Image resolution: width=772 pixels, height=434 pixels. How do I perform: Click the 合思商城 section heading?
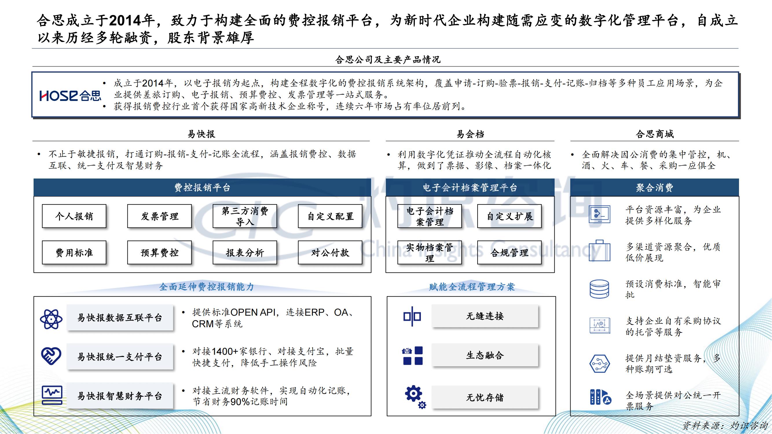pos(654,134)
